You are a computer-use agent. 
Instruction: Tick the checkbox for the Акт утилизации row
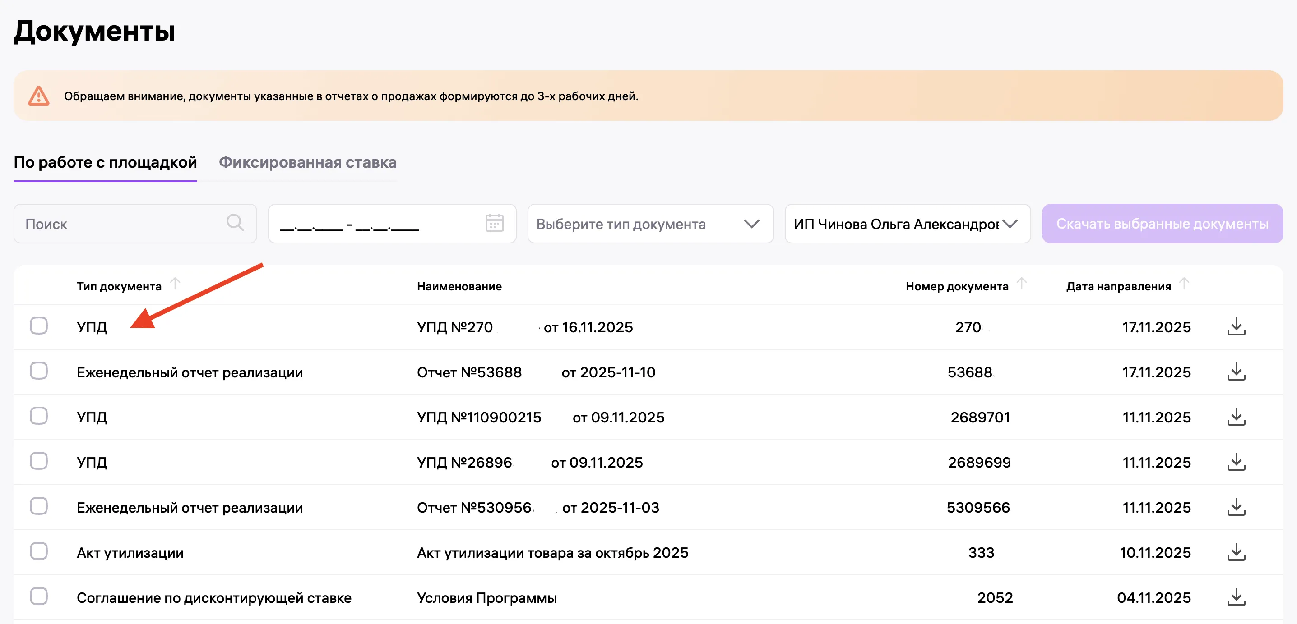pos(39,551)
